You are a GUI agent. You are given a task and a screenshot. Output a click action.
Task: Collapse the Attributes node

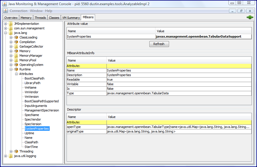16,74
